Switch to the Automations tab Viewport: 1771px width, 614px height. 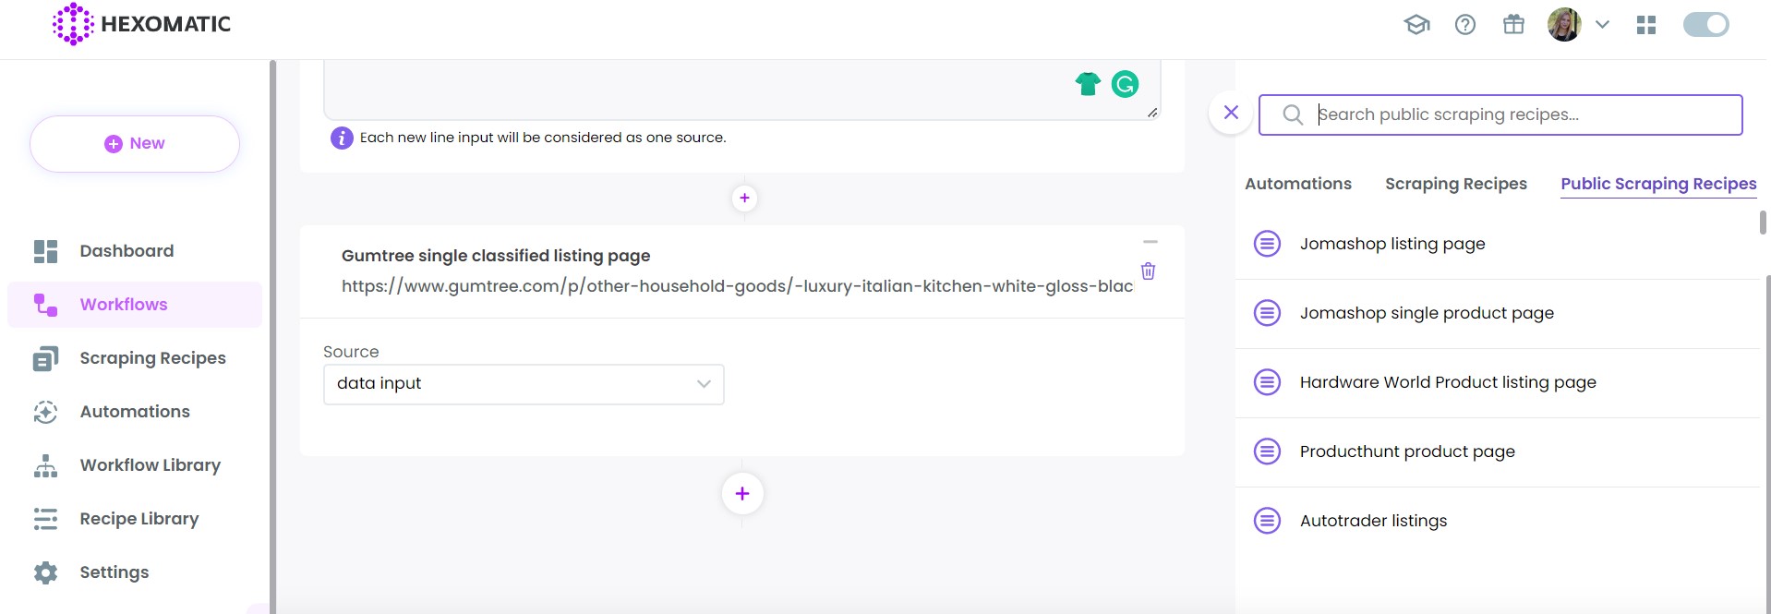tap(1297, 184)
